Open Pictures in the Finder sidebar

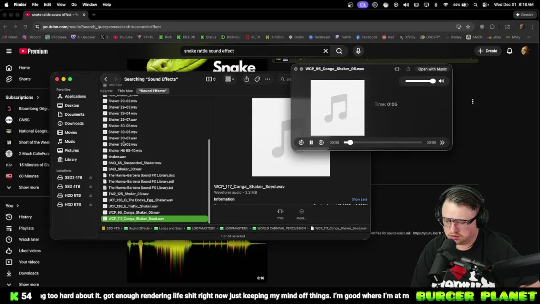(x=71, y=150)
